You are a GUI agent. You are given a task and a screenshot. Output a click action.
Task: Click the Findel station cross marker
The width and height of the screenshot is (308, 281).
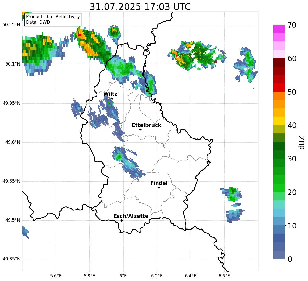pyautogui.click(x=159, y=188)
